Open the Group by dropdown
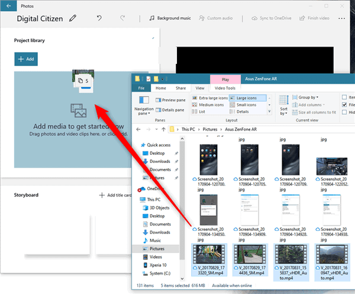The width and height of the screenshot is (355, 294). coord(306,97)
